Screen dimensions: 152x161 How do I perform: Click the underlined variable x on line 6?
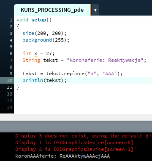36,54
